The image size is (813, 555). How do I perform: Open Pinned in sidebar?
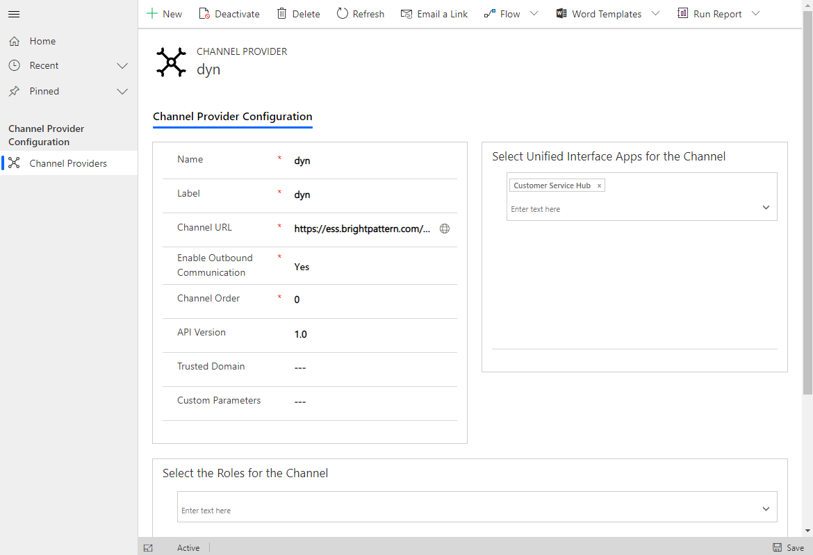44,91
